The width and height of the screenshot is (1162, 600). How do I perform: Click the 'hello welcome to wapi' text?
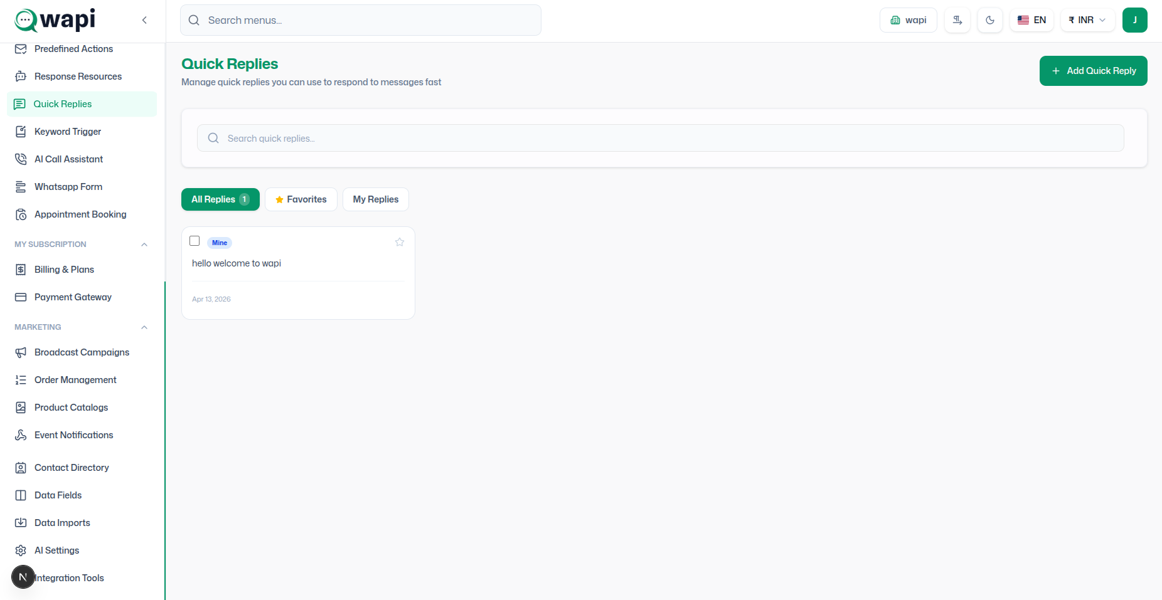pyautogui.click(x=237, y=263)
